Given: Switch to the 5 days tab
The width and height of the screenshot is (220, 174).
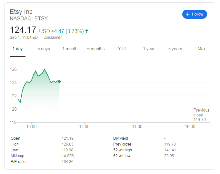Looking at the screenshot, I should point(44,49).
